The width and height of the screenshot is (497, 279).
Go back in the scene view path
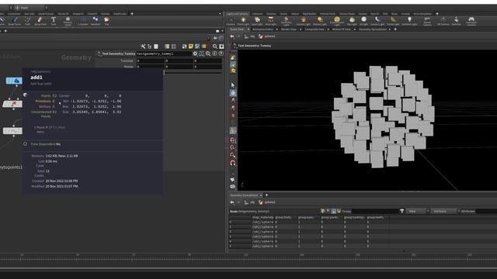point(232,36)
